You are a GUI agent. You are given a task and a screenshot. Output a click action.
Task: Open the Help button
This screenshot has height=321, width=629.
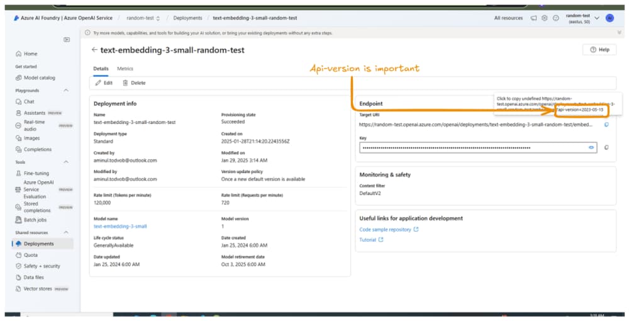coord(599,50)
